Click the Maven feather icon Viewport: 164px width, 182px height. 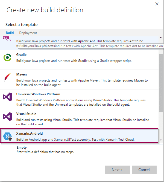[x=7, y=77]
